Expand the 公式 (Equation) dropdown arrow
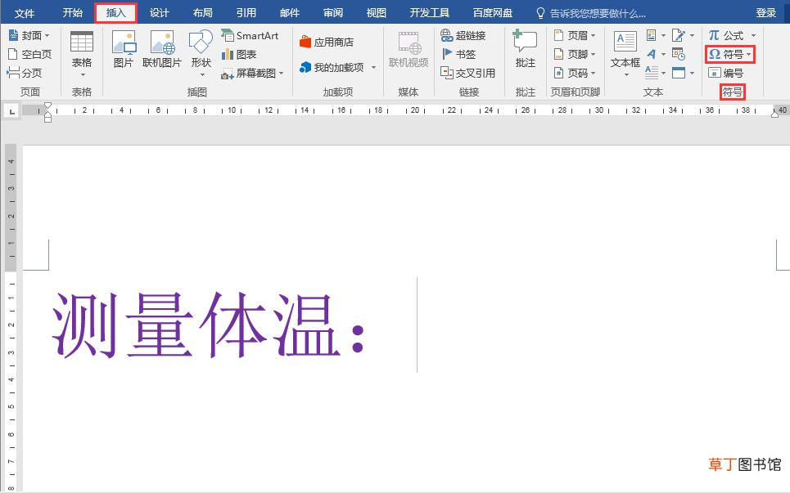 753,36
